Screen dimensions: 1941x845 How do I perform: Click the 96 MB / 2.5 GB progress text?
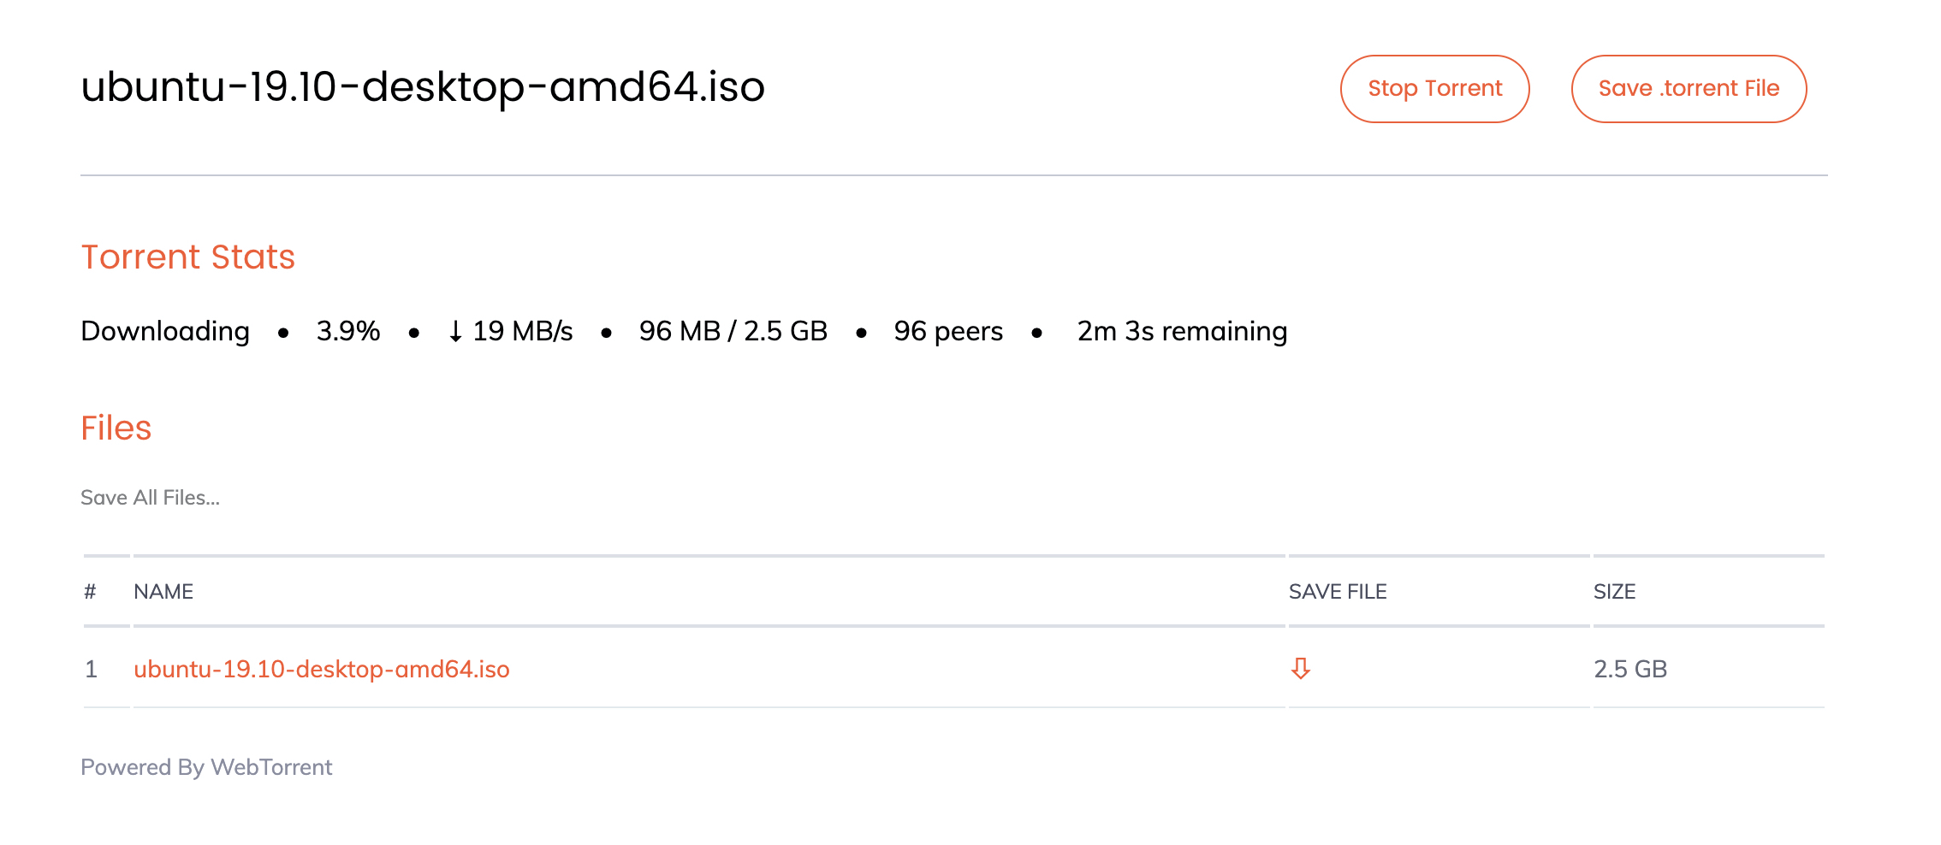click(733, 332)
